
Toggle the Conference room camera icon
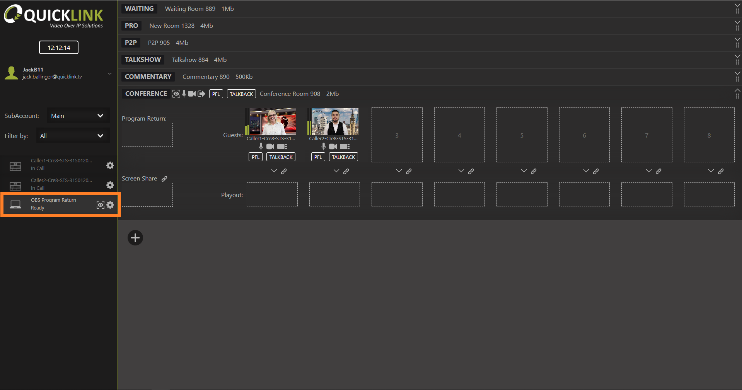pos(192,94)
